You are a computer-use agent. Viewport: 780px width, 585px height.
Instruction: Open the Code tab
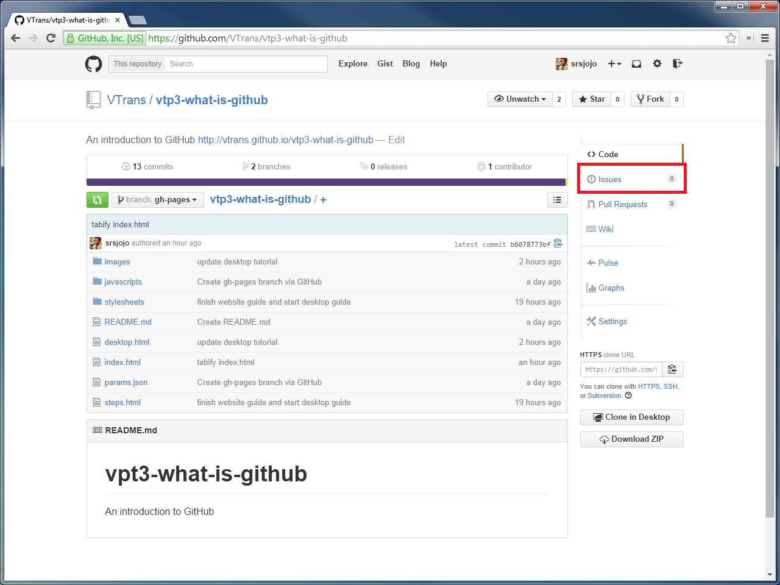pyautogui.click(x=631, y=154)
